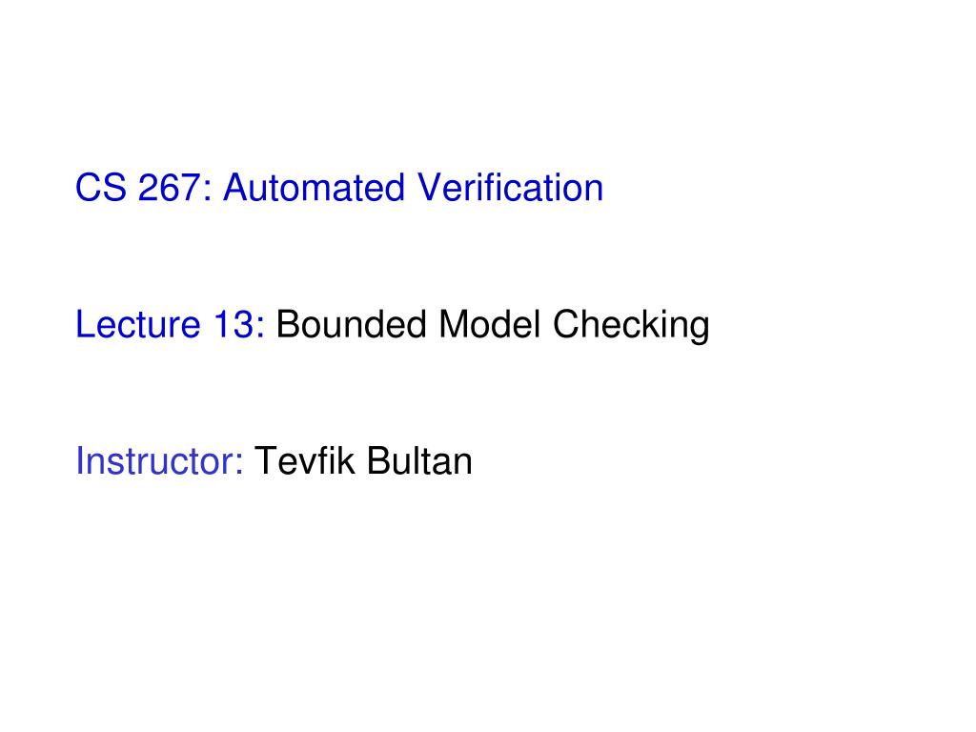The width and height of the screenshot is (976, 732).
Task: Click the course number "267"
Action: (x=170, y=188)
